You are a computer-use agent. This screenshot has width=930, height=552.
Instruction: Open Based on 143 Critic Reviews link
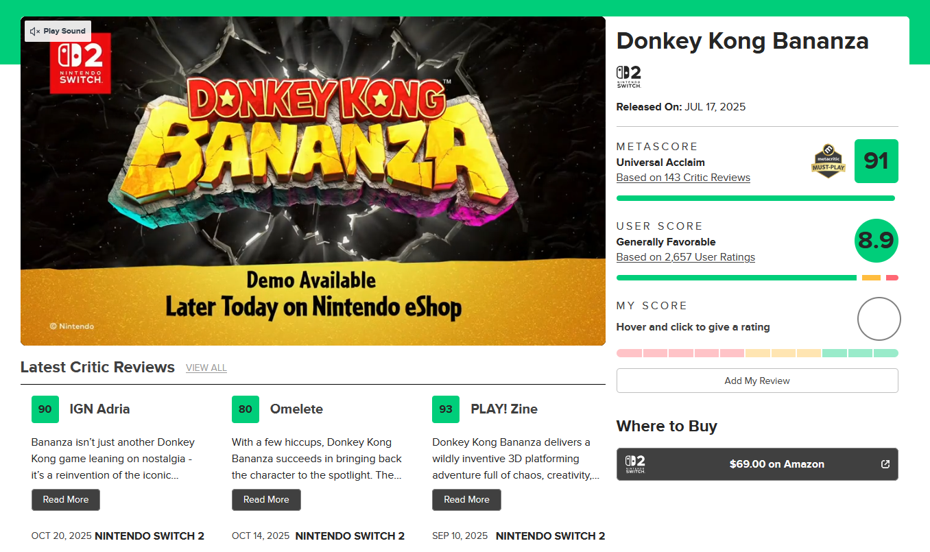click(x=683, y=178)
